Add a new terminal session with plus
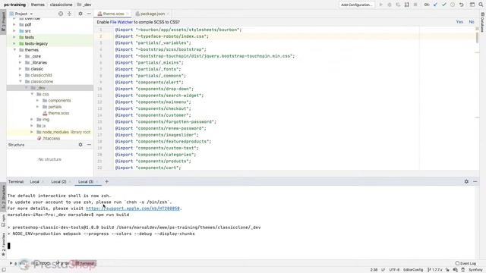Image resolution: width=486 pixels, height=273 pixels. (106, 182)
